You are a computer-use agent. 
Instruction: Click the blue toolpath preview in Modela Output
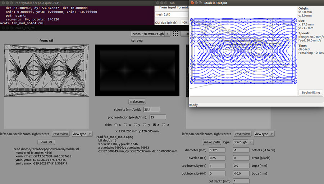tap(243, 51)
